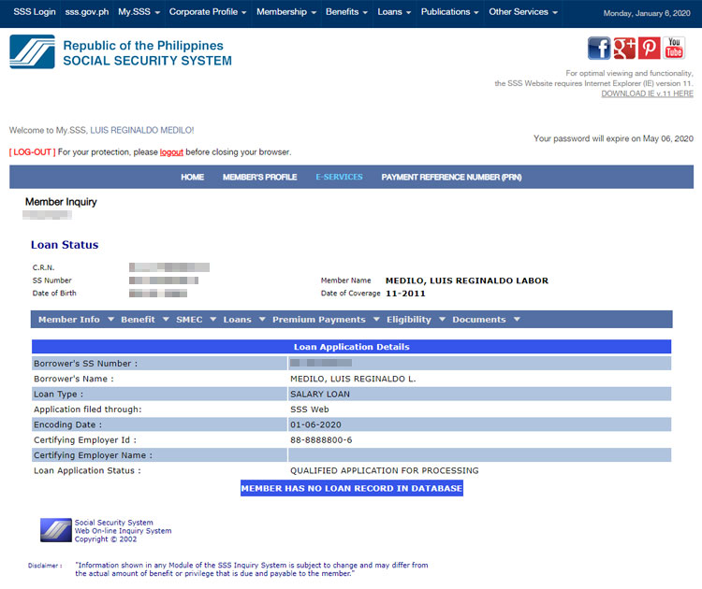This screenshot has width=702, height=589.
Task: Open the MEMBER'S PROFILE tab
Action: 259,177
